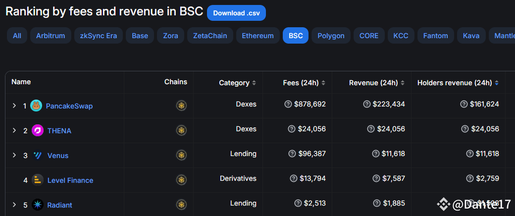This screenshot has width=515, height=216.
Task: Click help icon beside Venus holders revenue $11,618
Action: [x=470, y=154]
